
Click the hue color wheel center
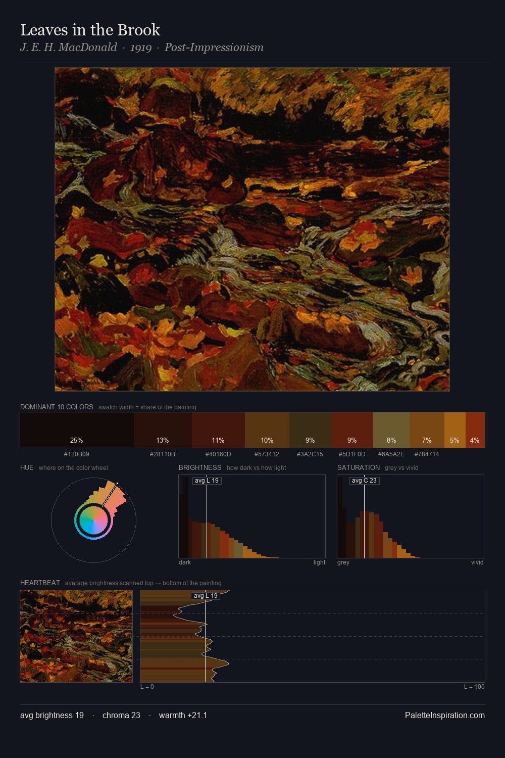coord(93,520)
